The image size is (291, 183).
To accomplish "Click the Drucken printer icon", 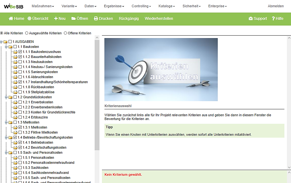I will point(96,19).
